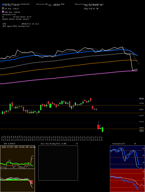The height and width of the screenshot is (192, 145).
Task: Click the last green candle at chart end
Action: pyautogui.click(x=102, y=129)
